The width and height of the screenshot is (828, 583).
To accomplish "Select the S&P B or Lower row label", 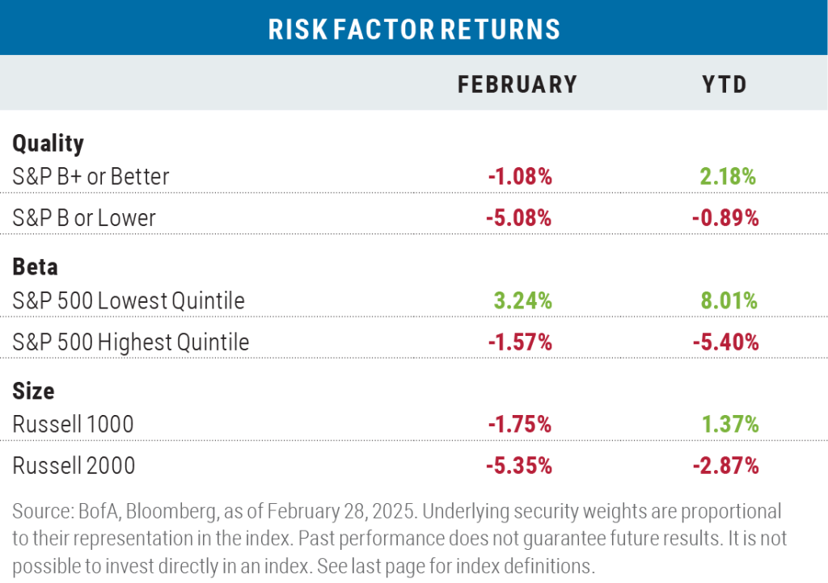I will (x=84, y=218).
